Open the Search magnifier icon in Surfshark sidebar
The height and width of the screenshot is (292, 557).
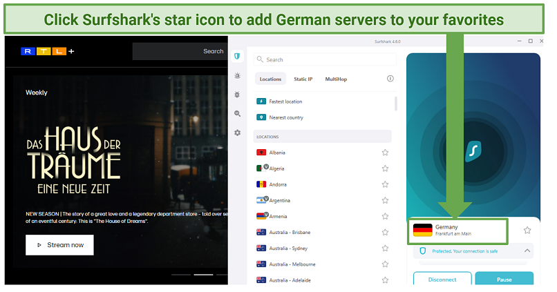pyautogui.click(x=237, y=113)
